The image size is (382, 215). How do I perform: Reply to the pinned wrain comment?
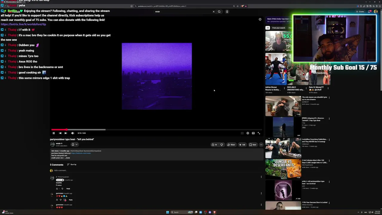click(68, 189)
